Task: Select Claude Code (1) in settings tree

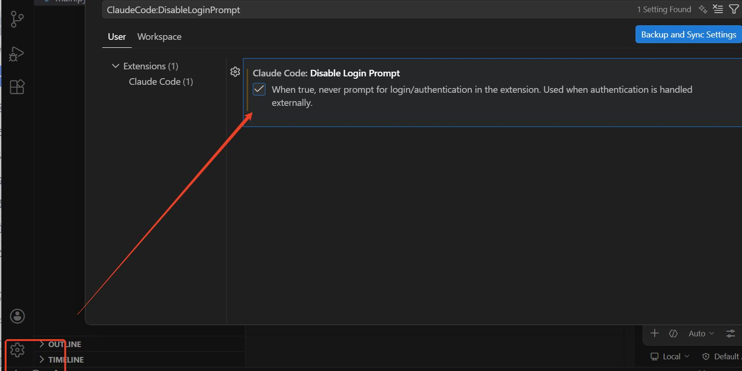Action: pyautogui.click(x=161, y=82)
